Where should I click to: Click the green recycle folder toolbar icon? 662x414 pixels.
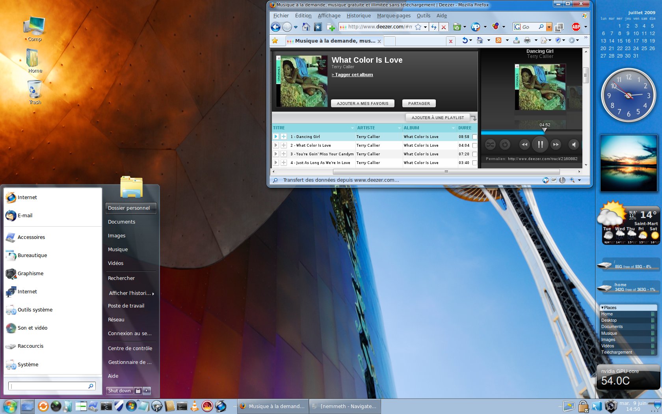(457, 27)
